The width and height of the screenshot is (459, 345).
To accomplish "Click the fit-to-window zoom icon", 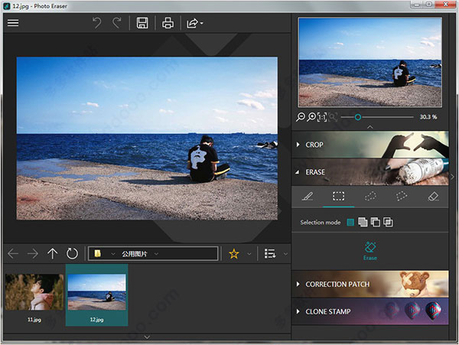I will coord(333,117).
